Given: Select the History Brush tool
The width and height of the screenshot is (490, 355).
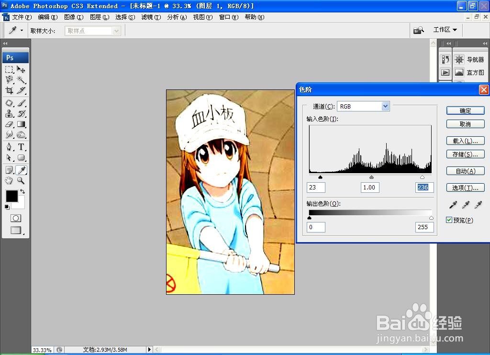Looking at the screenshot, I should 21,113.
